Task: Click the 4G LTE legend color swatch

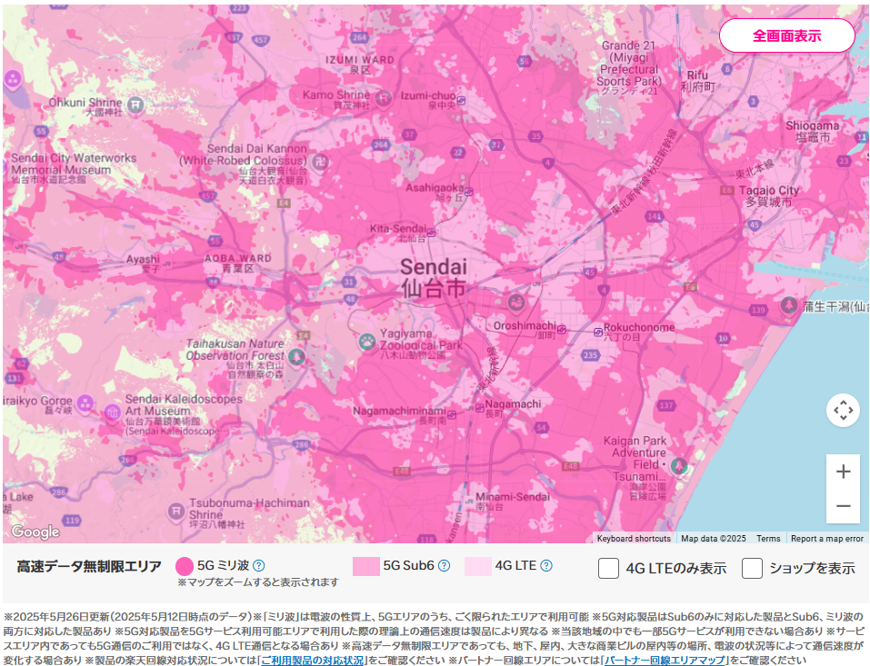Action: [477, 566]
